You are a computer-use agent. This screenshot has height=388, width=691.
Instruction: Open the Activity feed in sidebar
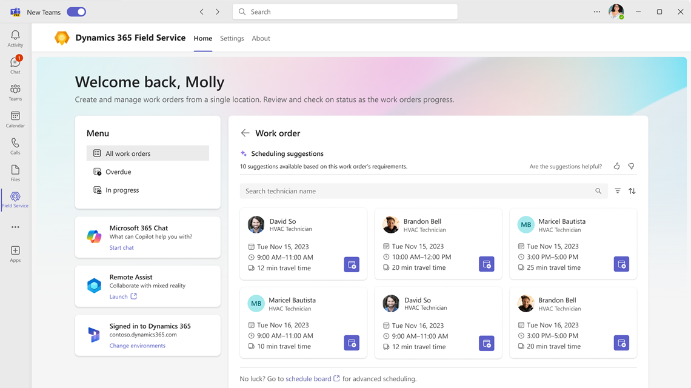point(15,38)
